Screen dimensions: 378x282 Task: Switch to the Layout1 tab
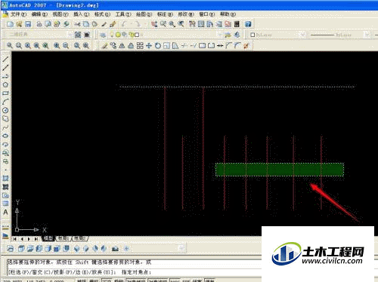coord(64,238)
